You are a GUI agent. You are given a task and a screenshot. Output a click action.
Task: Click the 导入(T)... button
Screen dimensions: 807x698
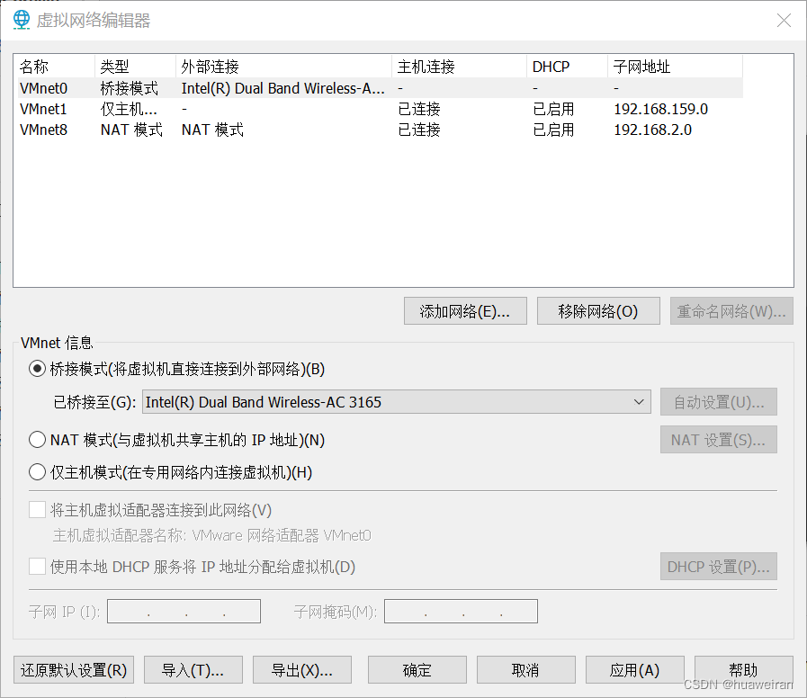(193, 670)
